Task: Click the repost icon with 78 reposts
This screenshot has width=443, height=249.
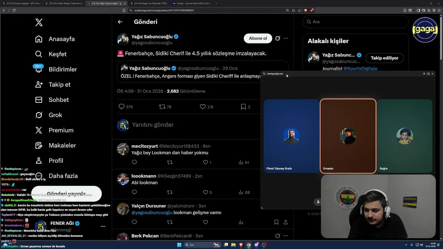Action: coord(162,107)
